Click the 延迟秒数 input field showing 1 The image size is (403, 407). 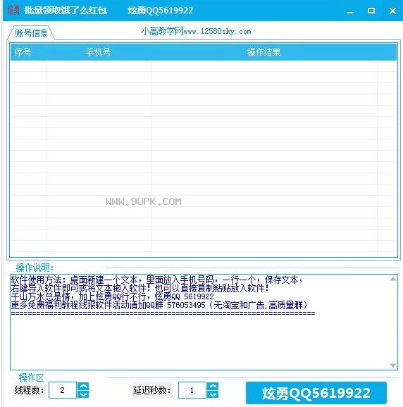(x=192, y=390)
